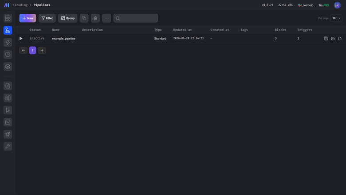Focus the pipeline search field
This screenshot has width=346, height=195.
[136, 18]
